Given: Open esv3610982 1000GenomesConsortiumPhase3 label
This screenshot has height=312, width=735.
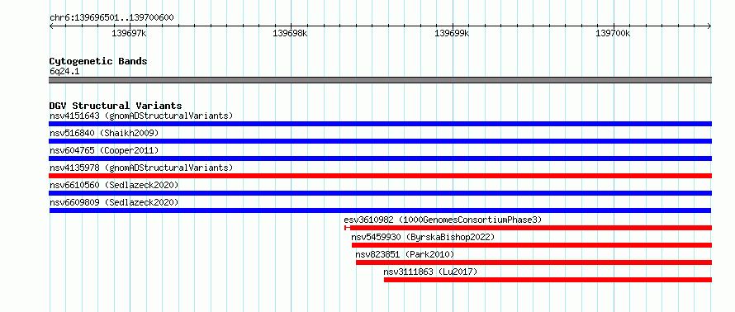Looking at the screenshot, I should coord(443,220).
